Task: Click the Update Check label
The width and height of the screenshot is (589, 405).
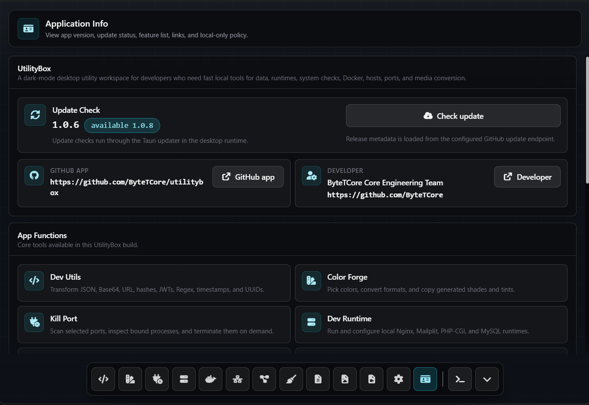Action: pyautogui.click(x=76, y=110)
